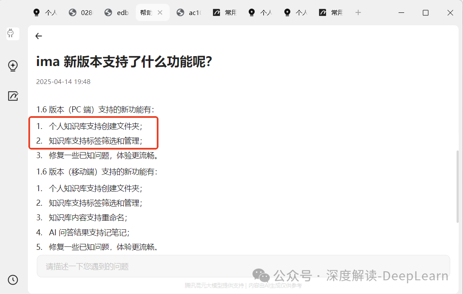Click the 腾讯混元大模型提供支持 footer text

[x=214, y=285]
